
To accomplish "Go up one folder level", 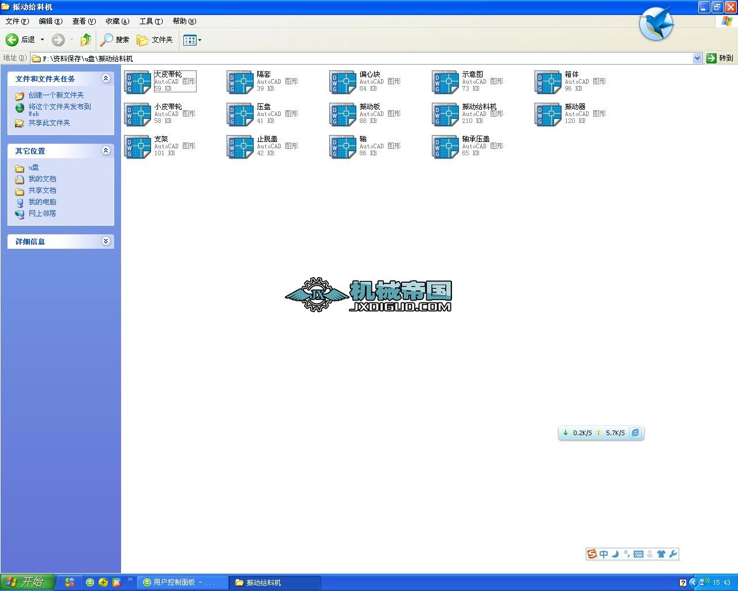I will click(85, 40).
